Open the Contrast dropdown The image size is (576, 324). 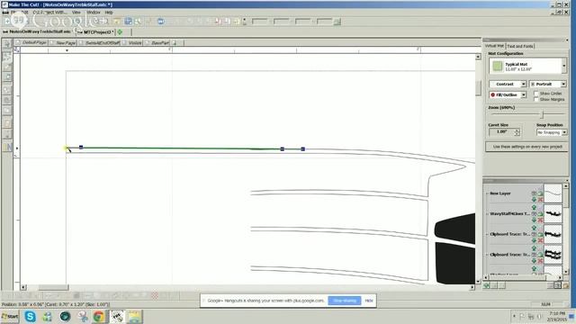[x=508, y=84]
